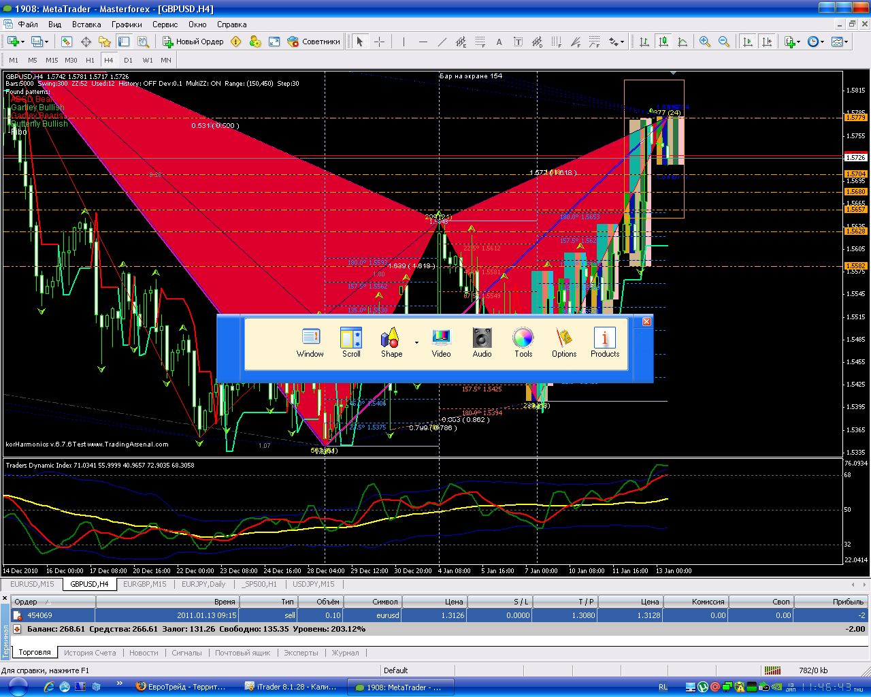871x697 pixels.
Task: Select order 454069 row
Action: coord(440,615)
